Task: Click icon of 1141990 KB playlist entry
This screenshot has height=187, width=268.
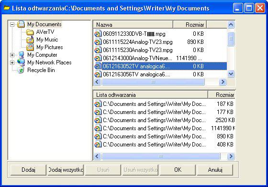Action: coord(98,128)
